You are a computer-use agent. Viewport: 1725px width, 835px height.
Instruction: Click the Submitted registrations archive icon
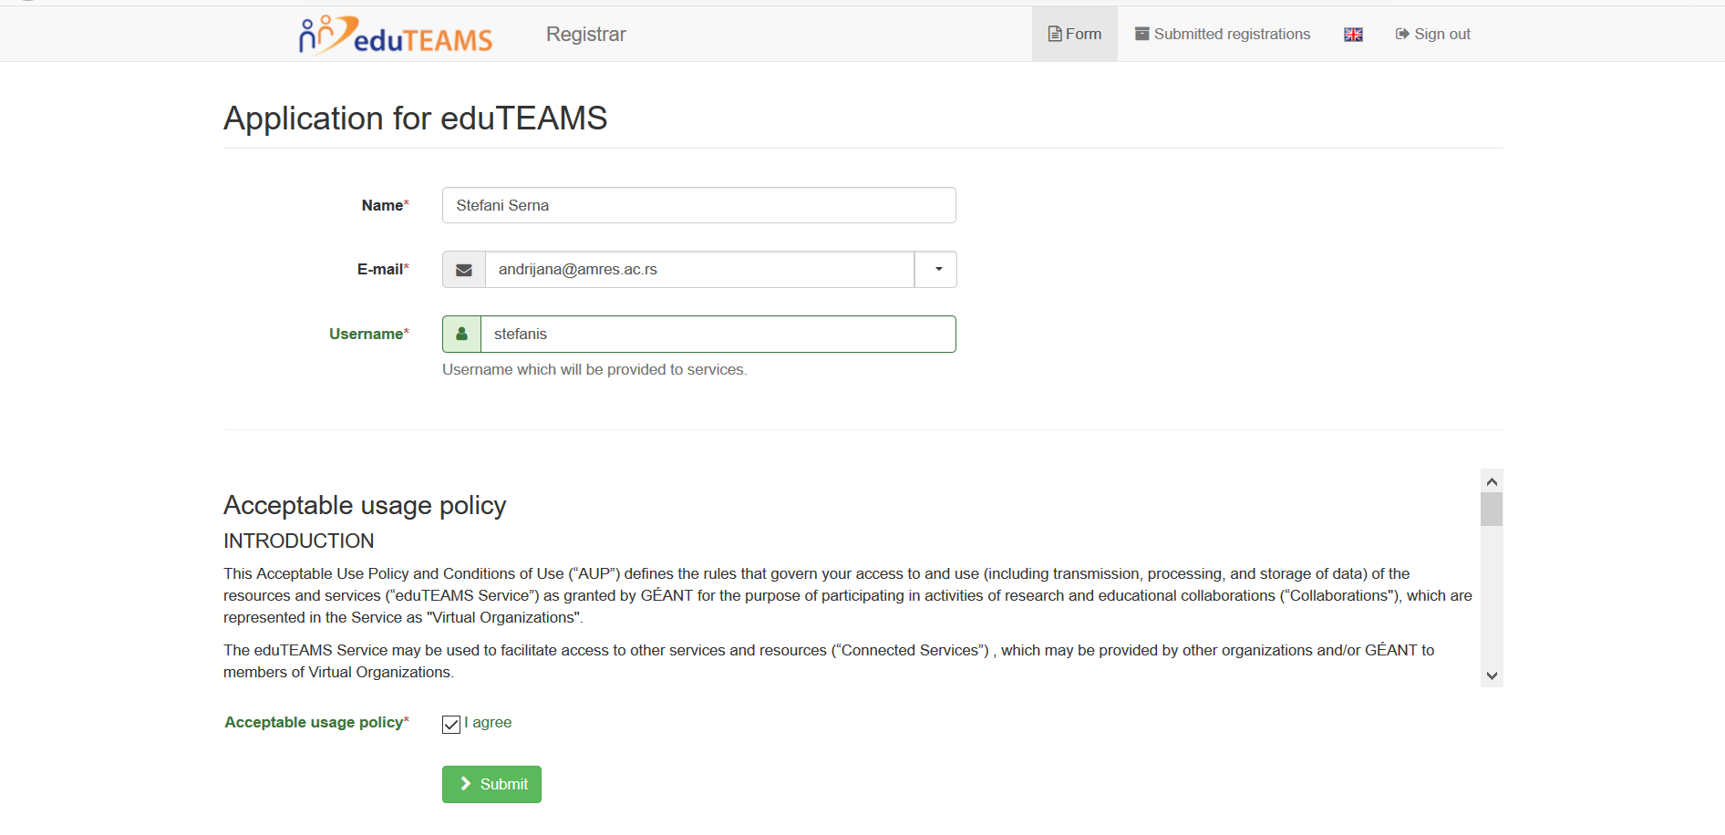1141,34
